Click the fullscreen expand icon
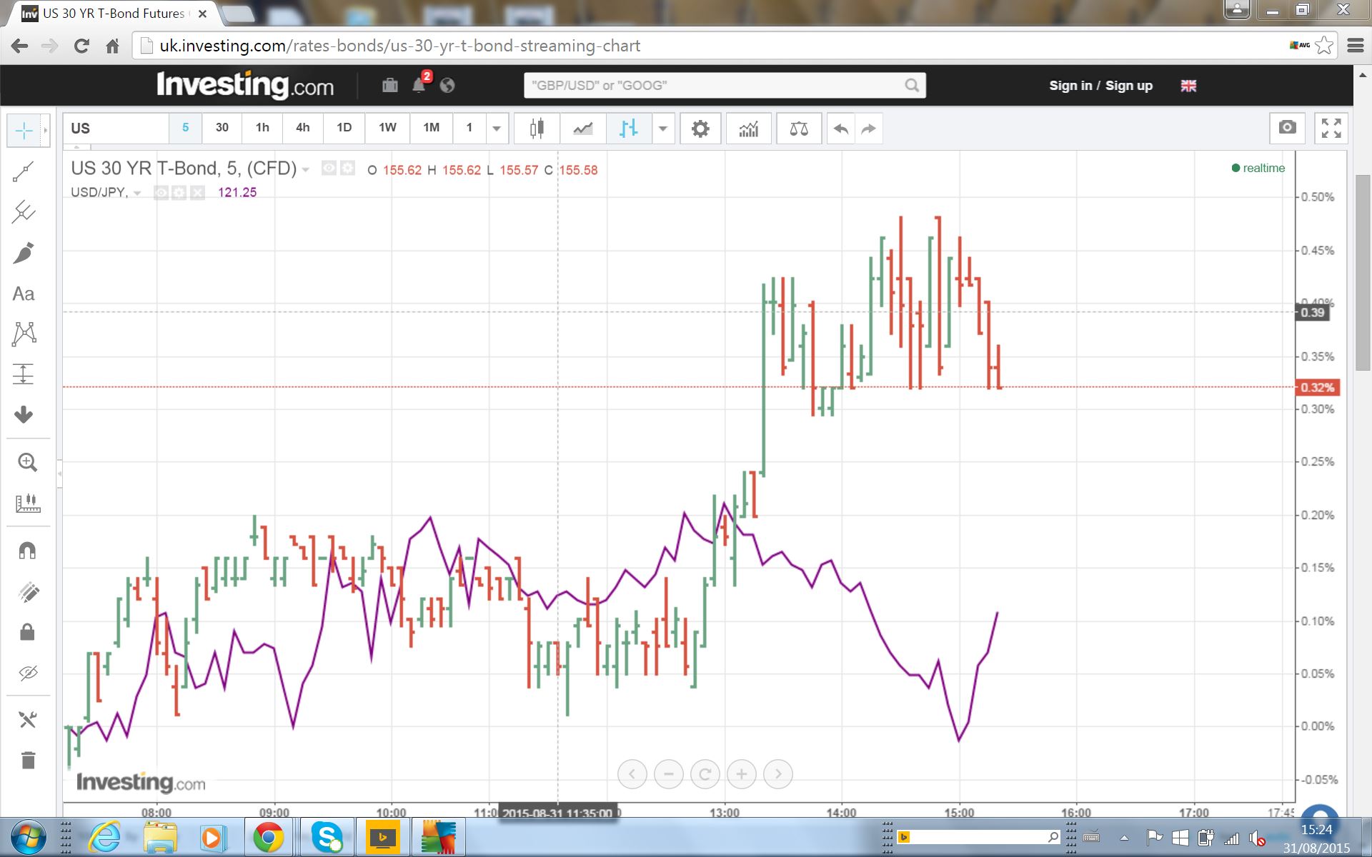 click(1331, 128)
